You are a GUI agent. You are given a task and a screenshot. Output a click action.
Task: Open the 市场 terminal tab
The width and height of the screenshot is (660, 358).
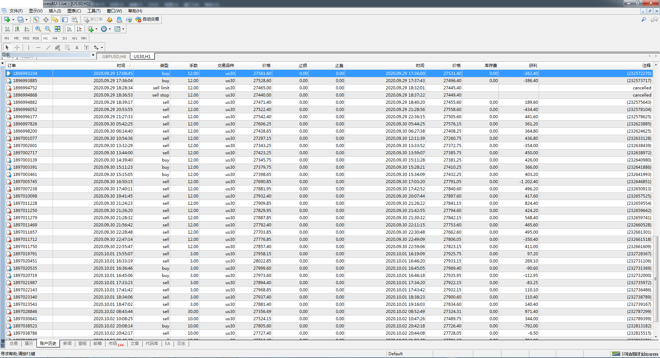pos(116,344)
